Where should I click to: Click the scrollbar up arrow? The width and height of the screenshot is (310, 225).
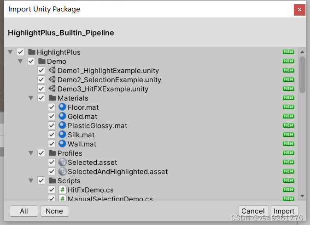click(302, 52)
